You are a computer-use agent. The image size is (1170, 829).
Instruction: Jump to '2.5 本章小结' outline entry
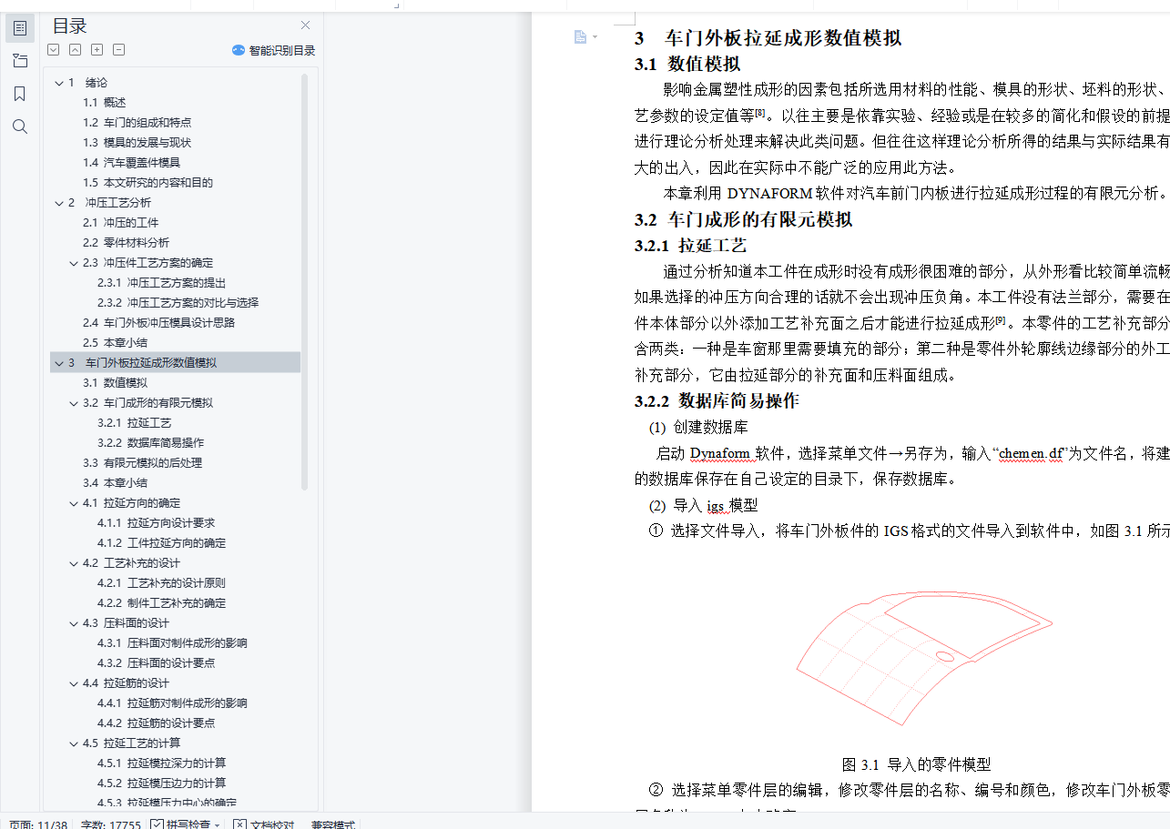tap(115, 343)
